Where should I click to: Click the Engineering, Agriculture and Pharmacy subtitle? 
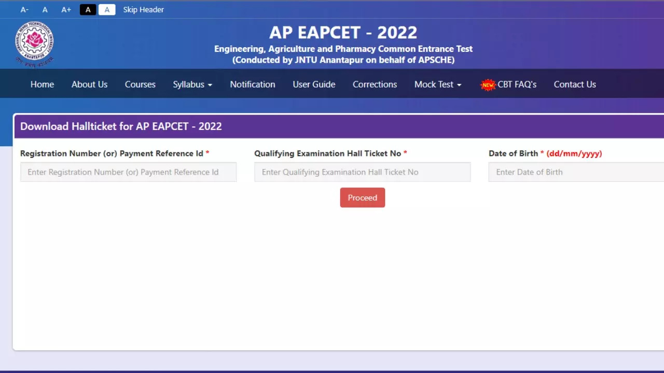(x=343, y=49)
